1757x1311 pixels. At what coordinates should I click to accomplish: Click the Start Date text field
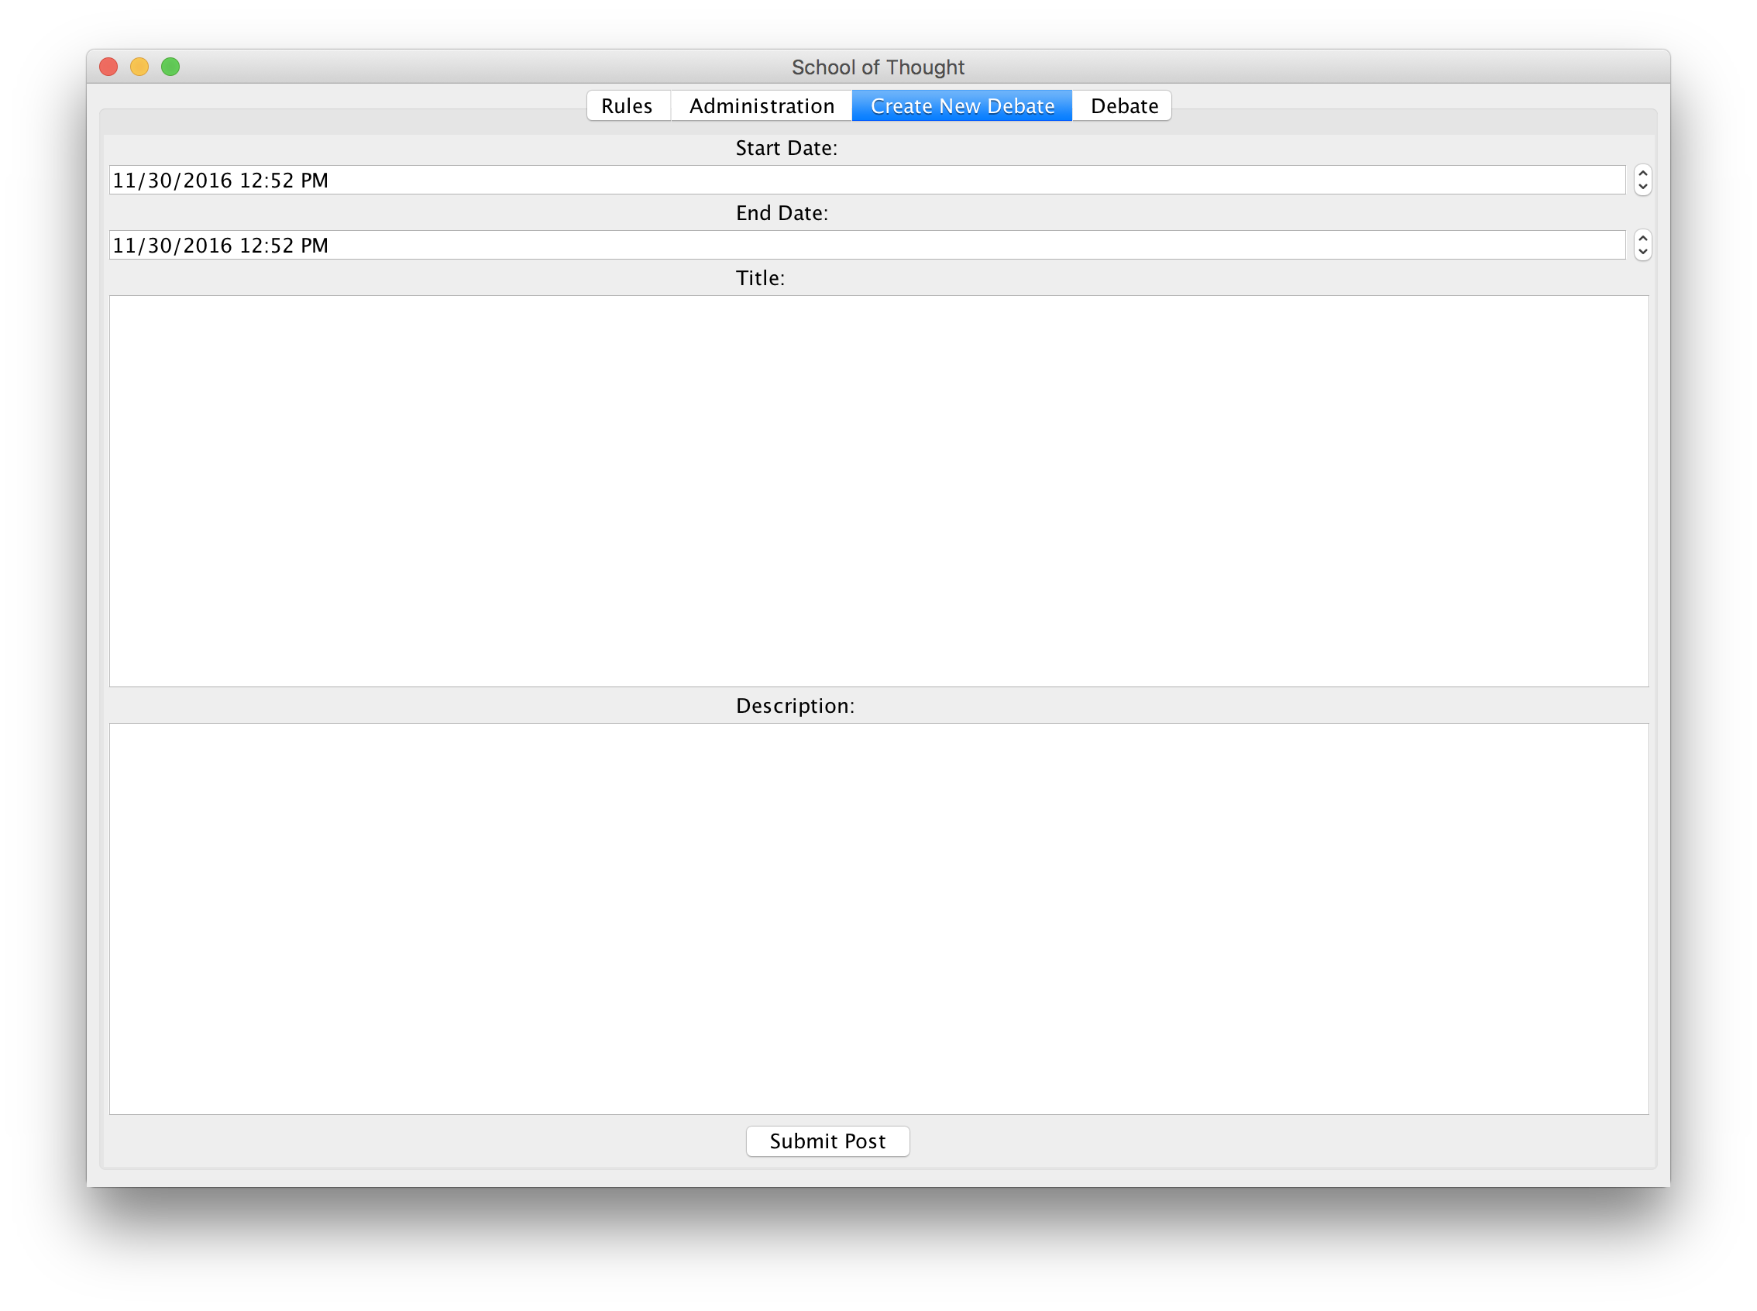point(867,180)
